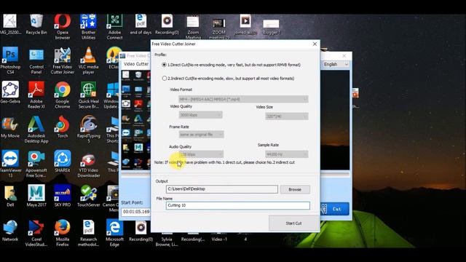Launch the Microsoft Edge desktop shortcut
The width and height of the screenshot is (466, 262).
[114, 233]
